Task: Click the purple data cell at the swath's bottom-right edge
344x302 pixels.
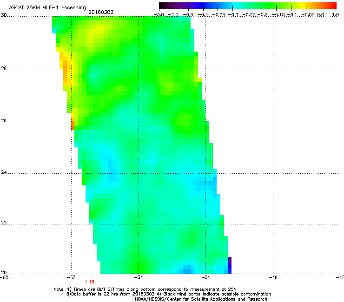Action: pos(230,261)
